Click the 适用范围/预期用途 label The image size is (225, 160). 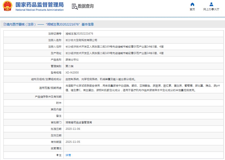coord(50,88)
